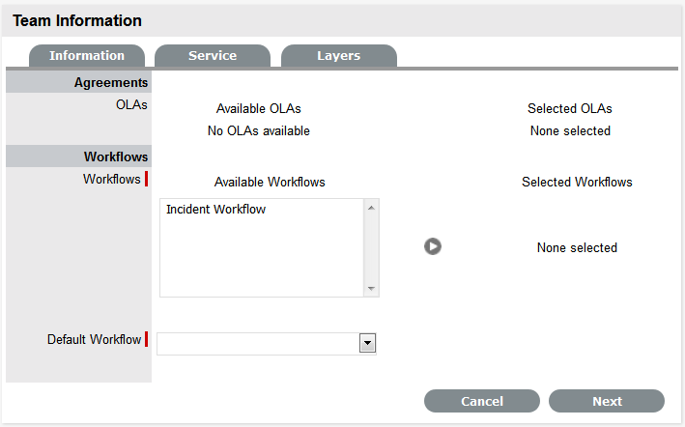
Task: Click the Agreements section header
Action: coord(110,83)
